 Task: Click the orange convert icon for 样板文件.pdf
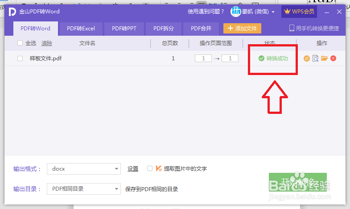(307, 59)
